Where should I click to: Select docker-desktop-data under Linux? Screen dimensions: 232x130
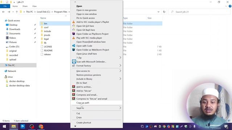click(x=19, y=86)
